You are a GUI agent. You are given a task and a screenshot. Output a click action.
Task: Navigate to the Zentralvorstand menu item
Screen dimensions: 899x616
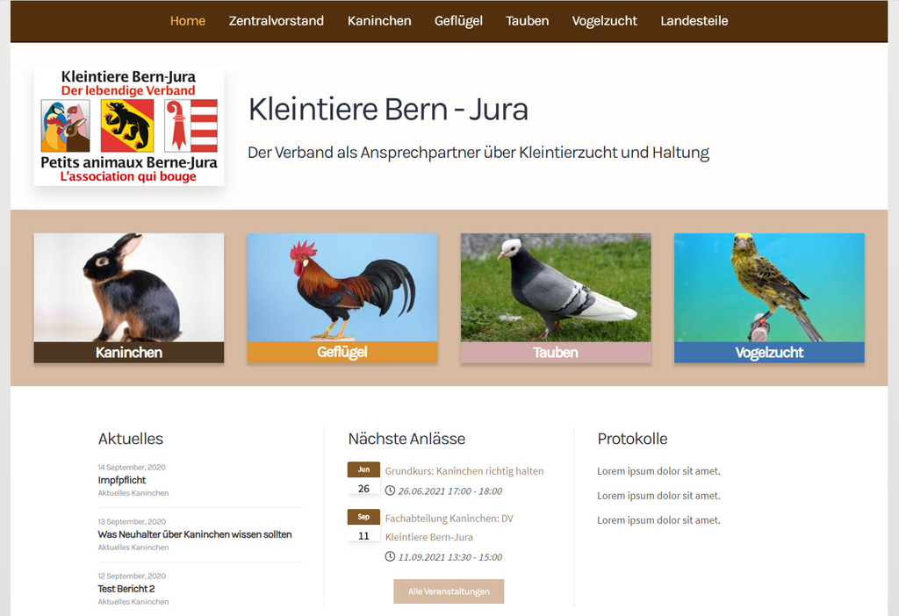[x=277, y=20]
